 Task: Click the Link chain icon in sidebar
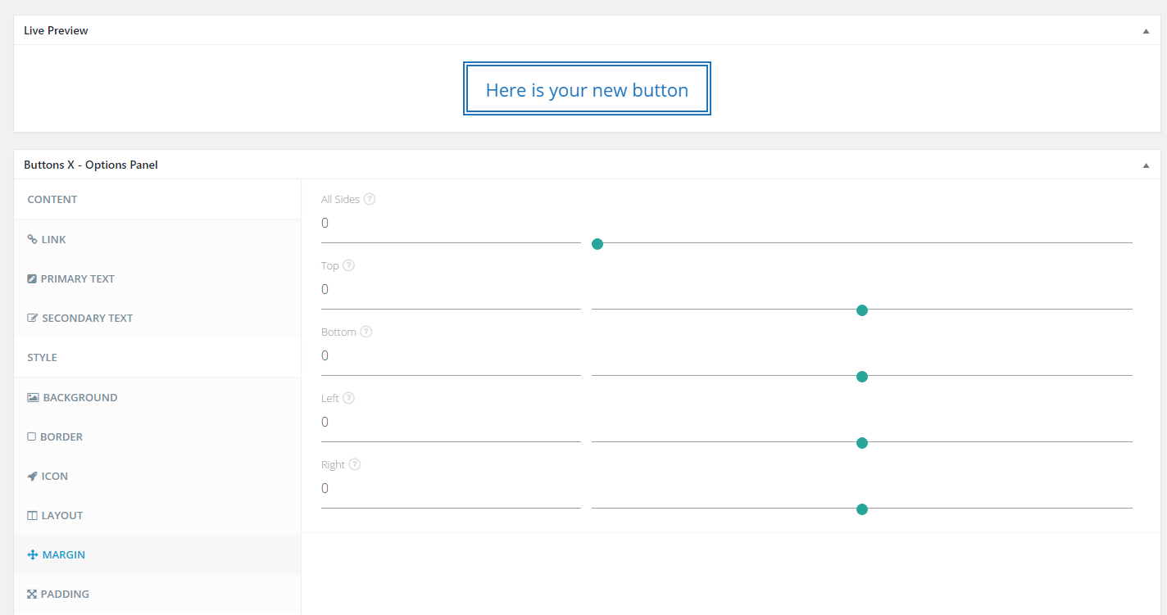(31, 238)
